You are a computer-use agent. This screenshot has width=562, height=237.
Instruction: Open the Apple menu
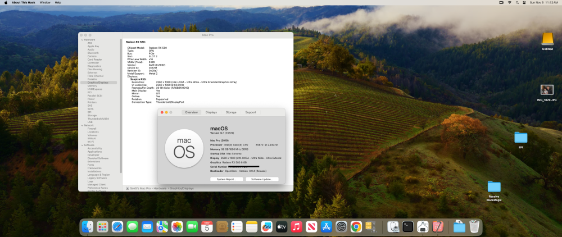tap(6, 2)
